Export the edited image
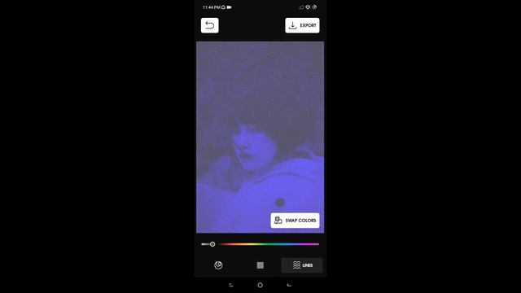This screenshot has height=293, width=521. click(302, 25)
